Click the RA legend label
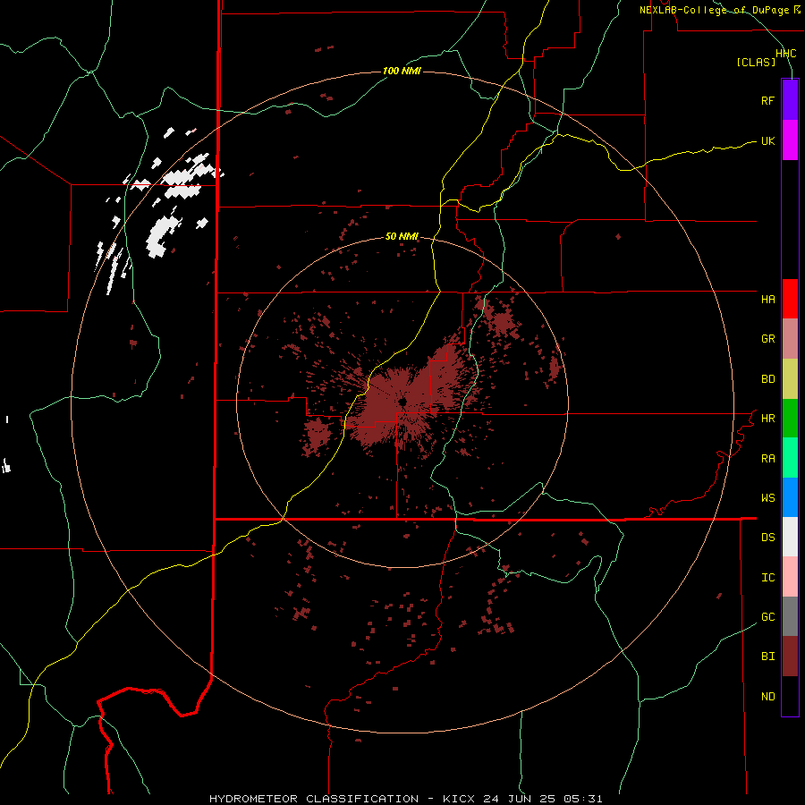The image size is (805, 805). pos(767,458)
